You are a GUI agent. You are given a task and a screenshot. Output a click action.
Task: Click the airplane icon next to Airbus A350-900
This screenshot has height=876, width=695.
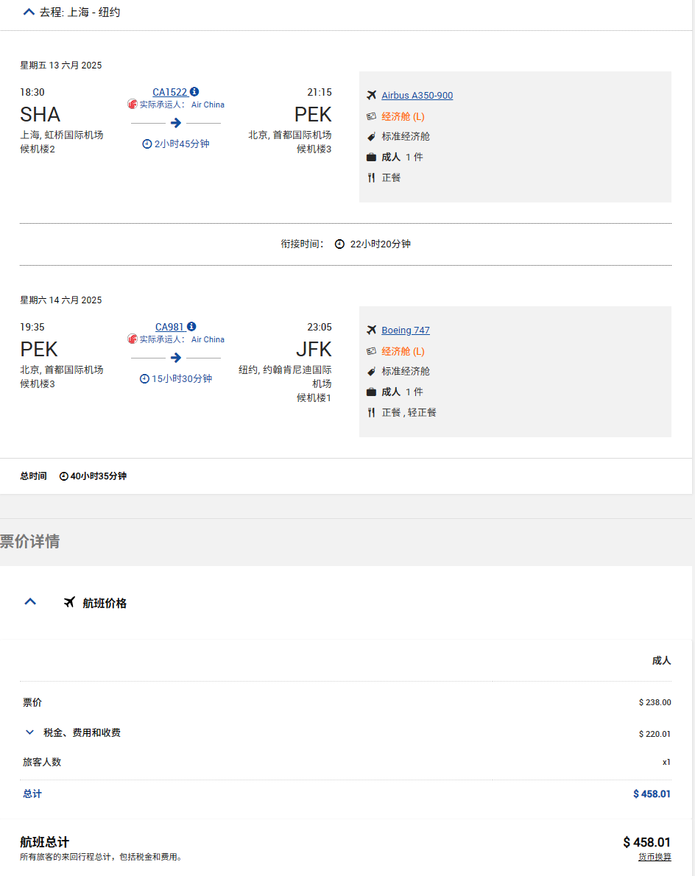click(x=371, y=96)
